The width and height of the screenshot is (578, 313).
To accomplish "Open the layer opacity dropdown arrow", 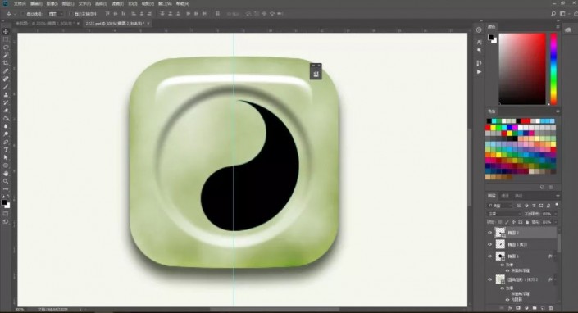I will coord(556,214).
